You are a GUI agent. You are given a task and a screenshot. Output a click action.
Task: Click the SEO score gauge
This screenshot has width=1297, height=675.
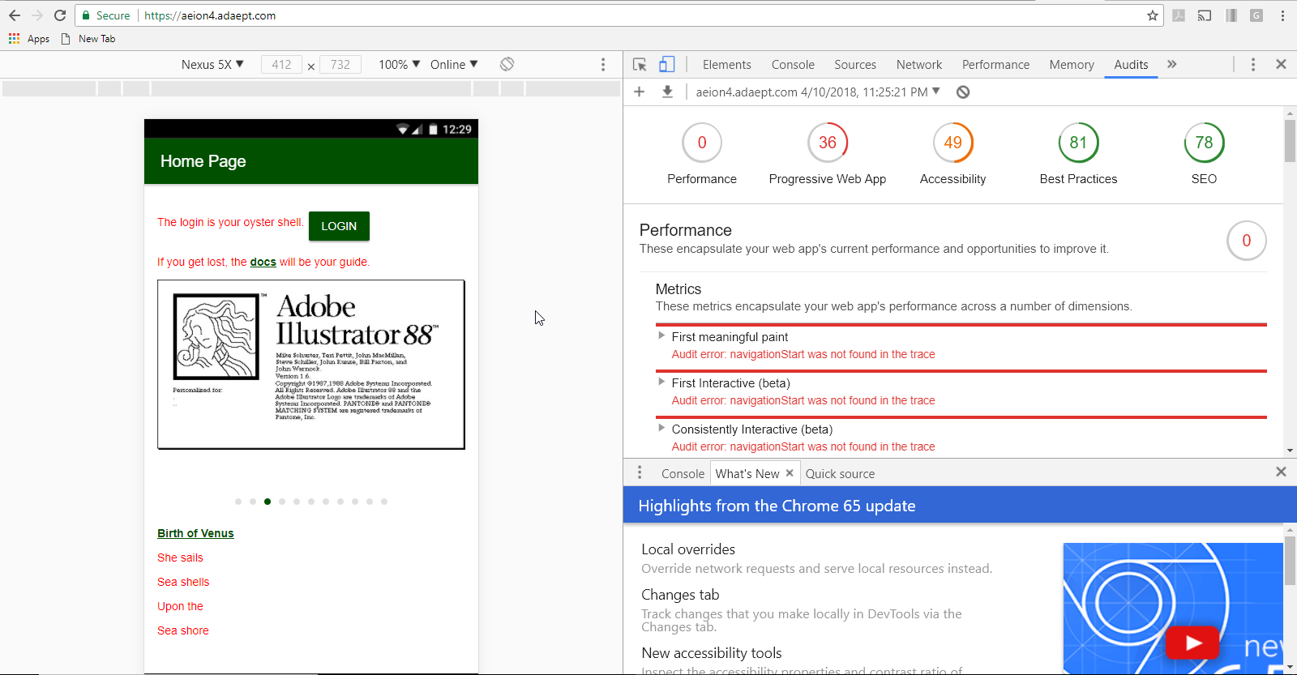1204,143
